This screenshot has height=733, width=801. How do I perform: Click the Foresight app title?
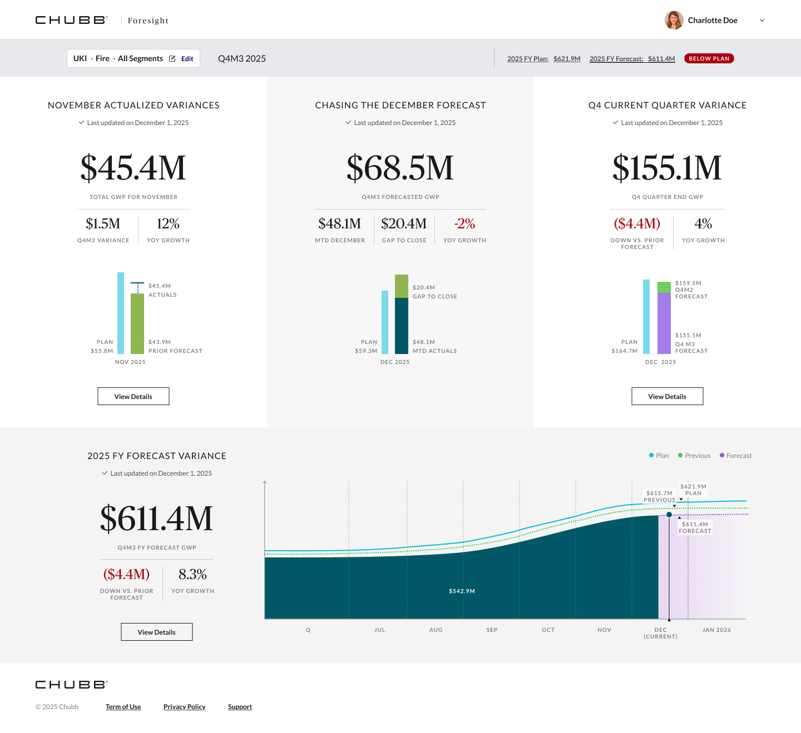tap(148, 21)
